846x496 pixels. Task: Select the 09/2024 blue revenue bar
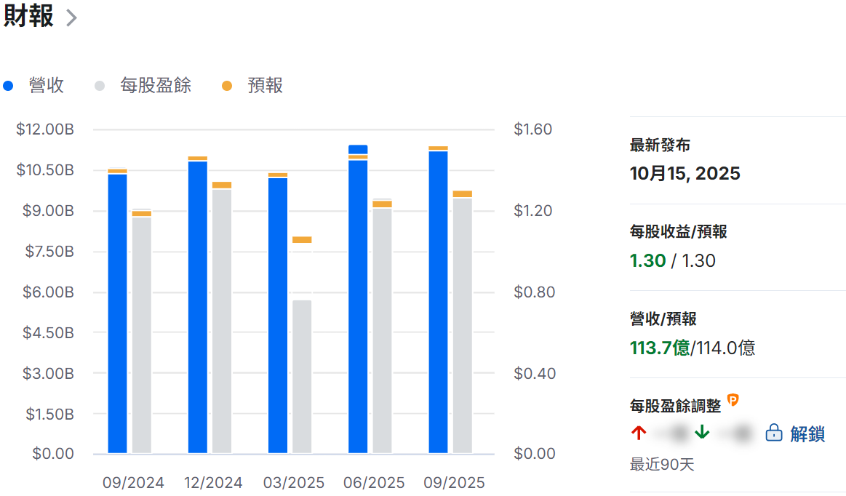point(117,313)
